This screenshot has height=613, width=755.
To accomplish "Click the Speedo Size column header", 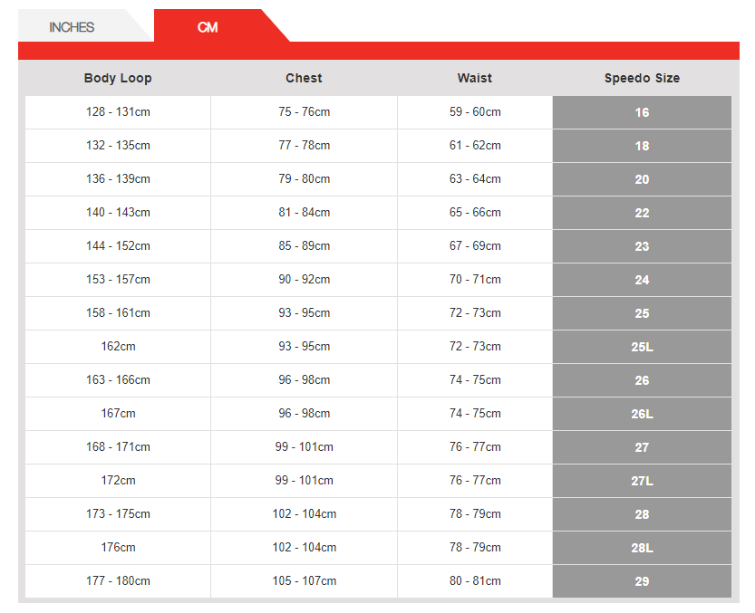I will (642, 78).
